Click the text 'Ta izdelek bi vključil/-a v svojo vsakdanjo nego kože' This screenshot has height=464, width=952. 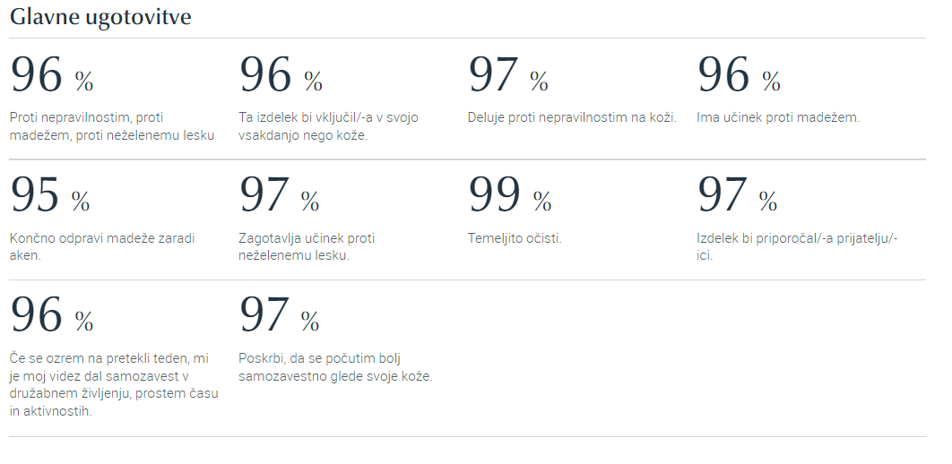click(x=328, y=126)
